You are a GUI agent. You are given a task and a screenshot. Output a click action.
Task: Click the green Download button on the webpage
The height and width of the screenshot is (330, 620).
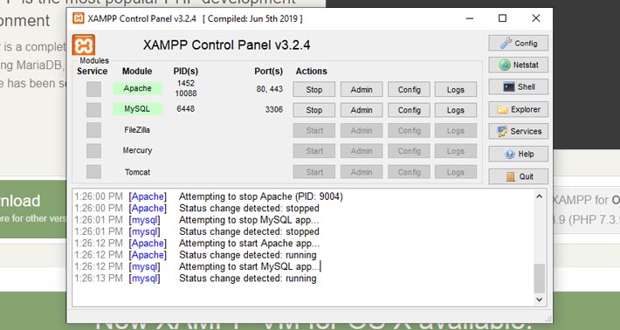33,209
